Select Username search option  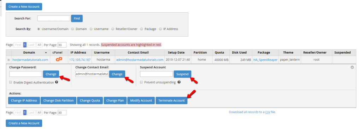(91, 29)
